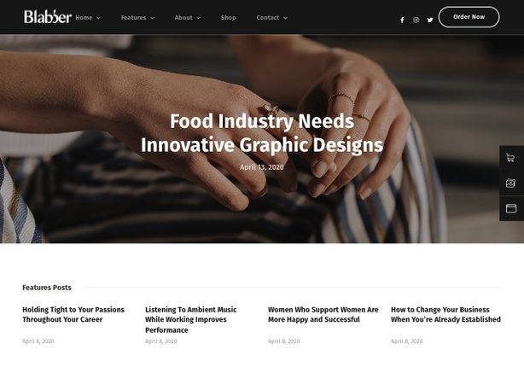The height and width of the screenshot is (367, 524).
Task: Expand the Features menu chevron
Action: tap(153, 18)
